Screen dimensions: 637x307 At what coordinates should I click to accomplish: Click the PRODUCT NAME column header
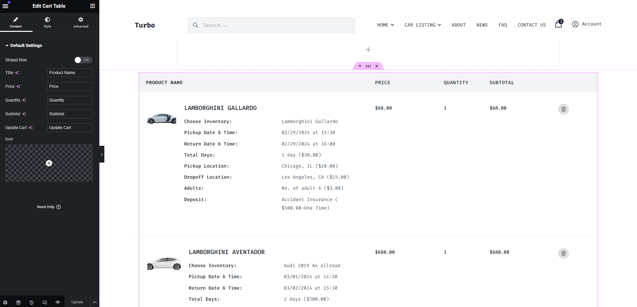[164, 83]
